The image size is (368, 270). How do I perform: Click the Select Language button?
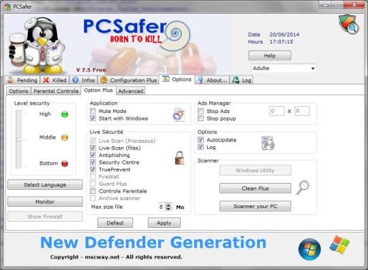tap(45, 185)
